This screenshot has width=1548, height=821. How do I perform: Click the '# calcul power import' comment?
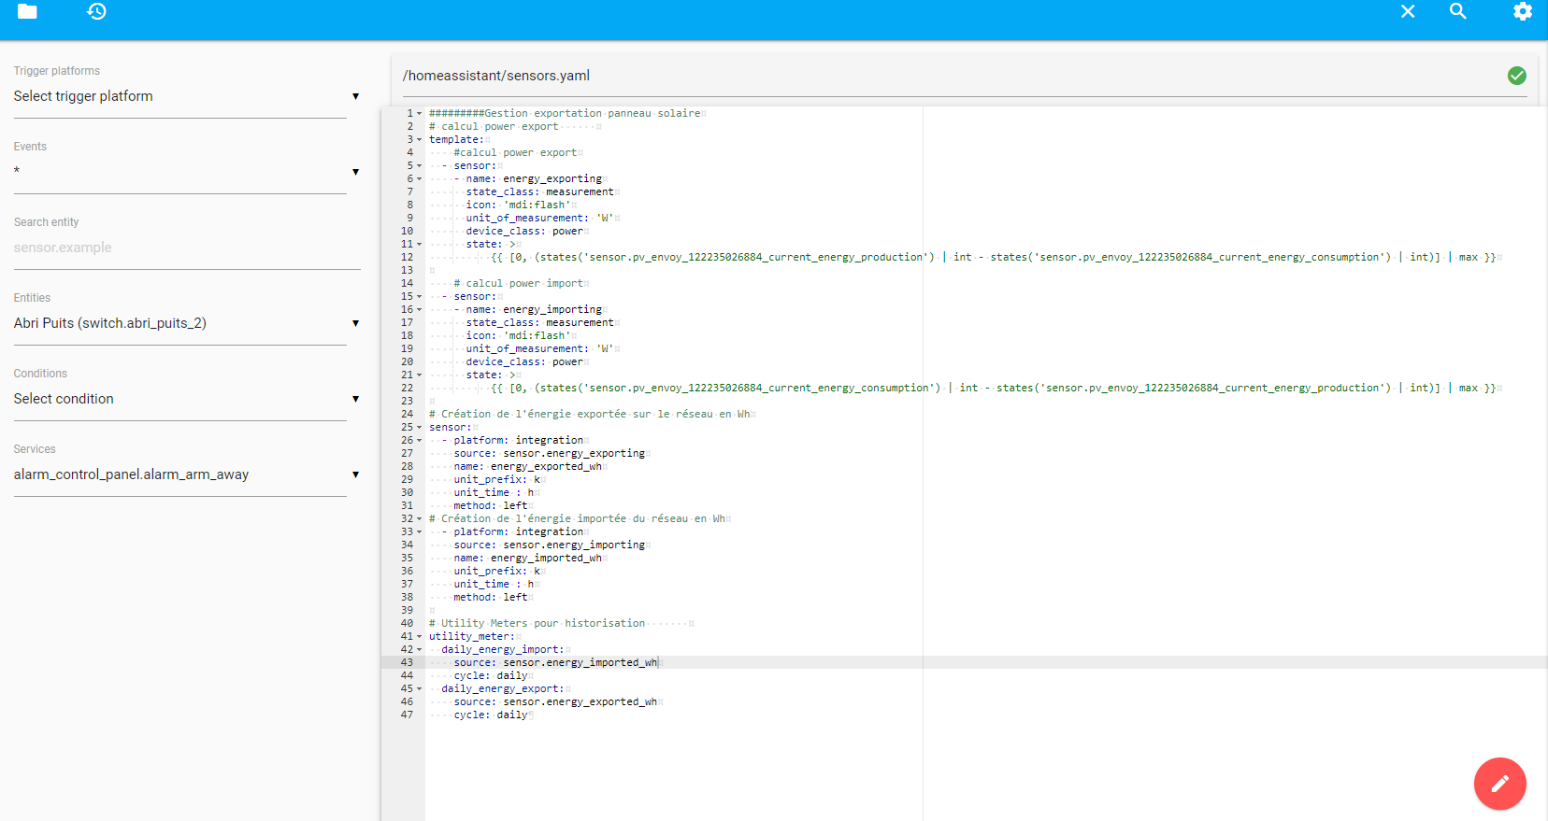click(x=519, y=283)
